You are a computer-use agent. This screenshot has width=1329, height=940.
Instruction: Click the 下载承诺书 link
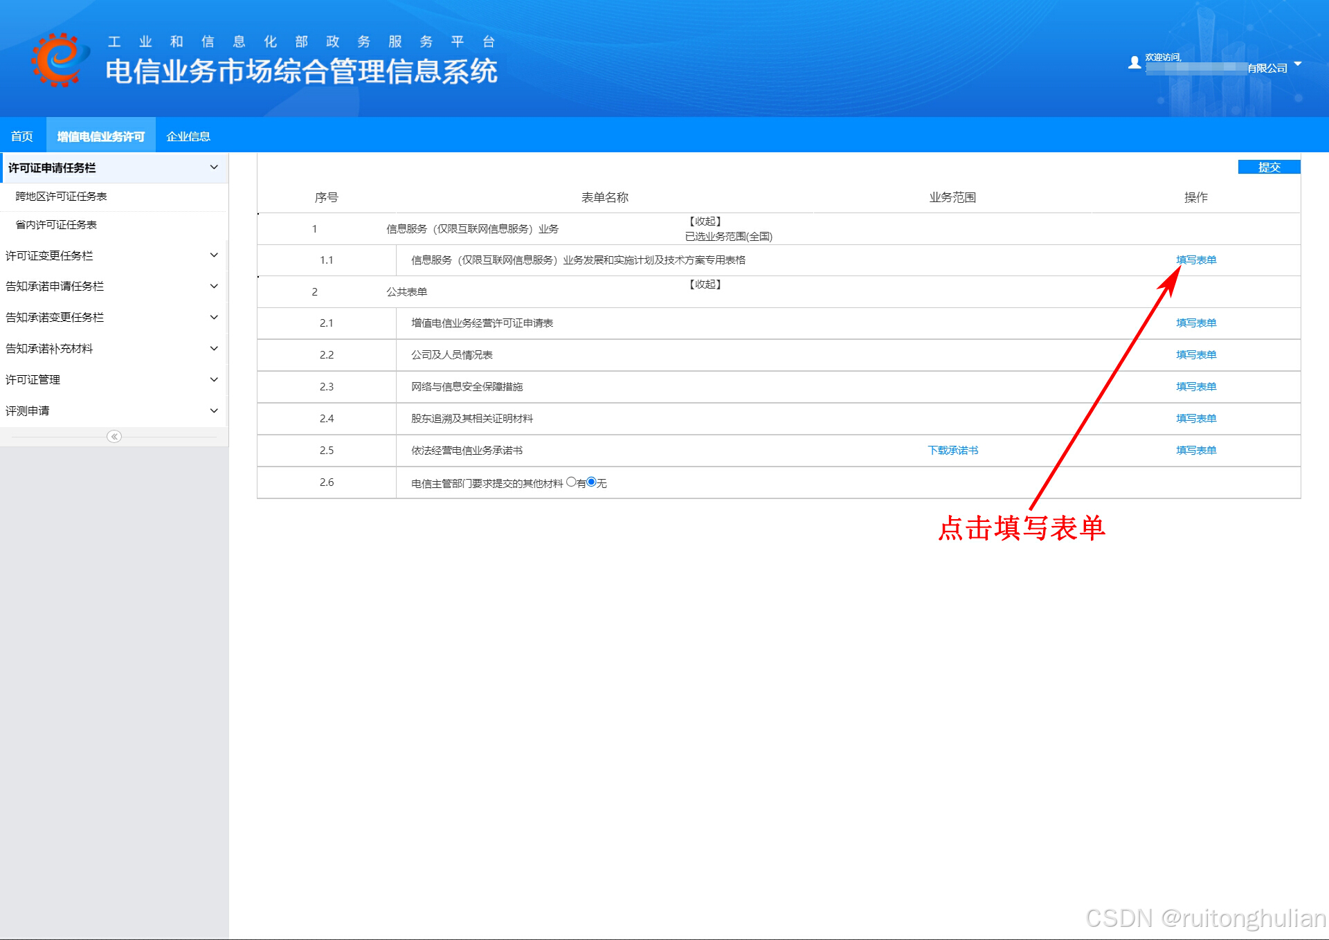(952, 451)
